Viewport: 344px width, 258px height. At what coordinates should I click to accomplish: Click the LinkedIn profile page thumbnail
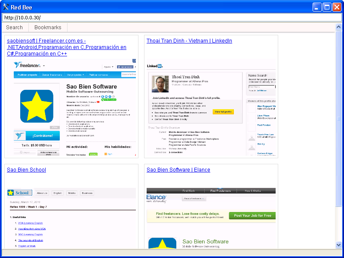pos(211,107)
